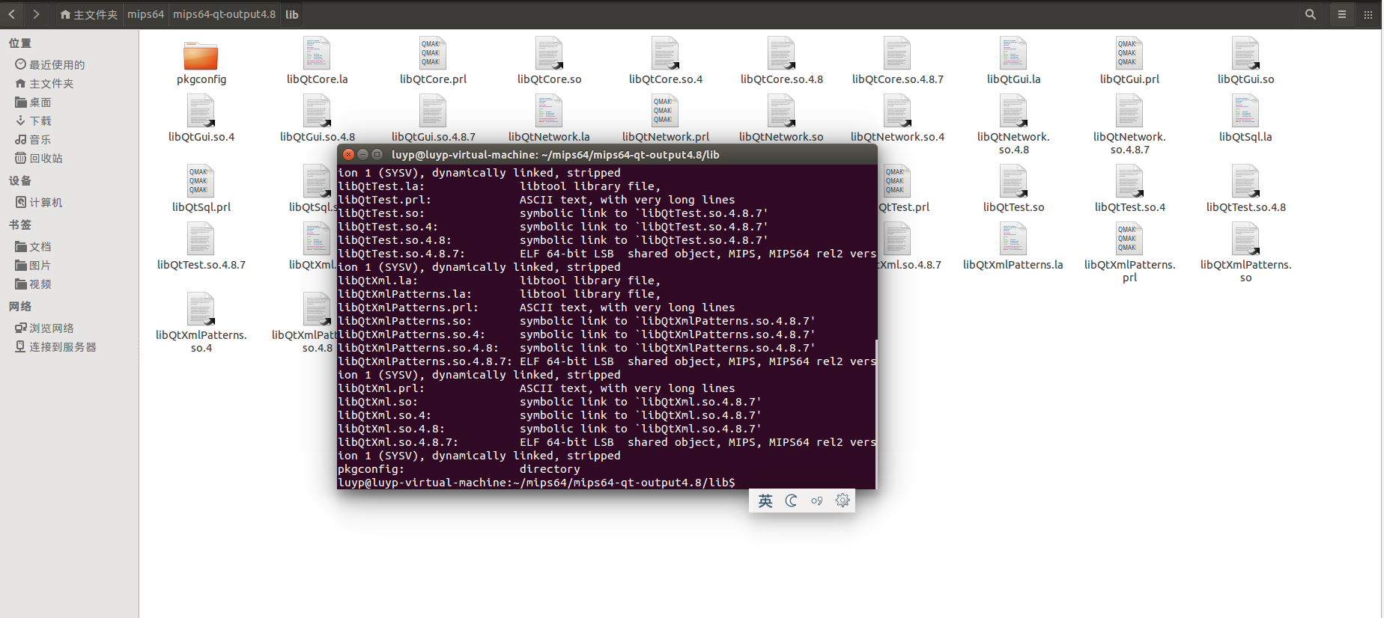Select the libQtCore.so.4 file icon
The height and width of the screenshot is (618, 1384).
pyautogui.click(x=665, y=53)
